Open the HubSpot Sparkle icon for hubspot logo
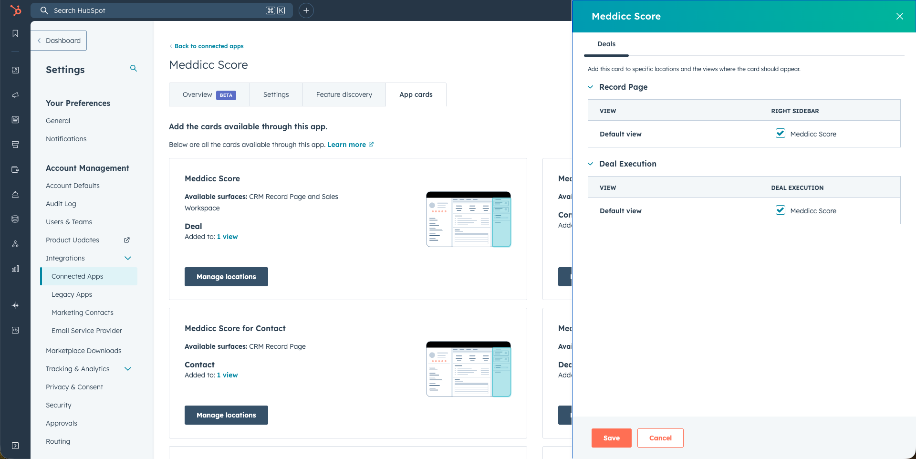The image size is (916, 459). click(x=15, y=10)
